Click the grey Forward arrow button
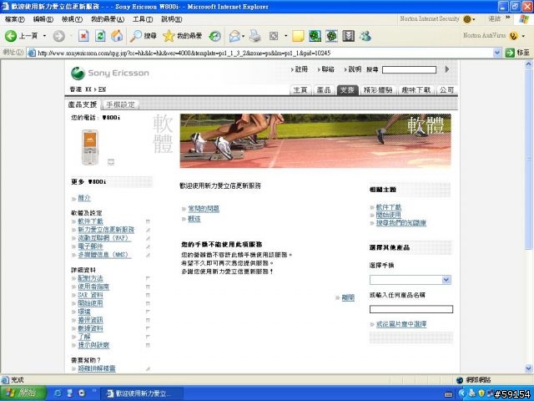Viewport: 534px width, 401px height. (x=59, y=36)
